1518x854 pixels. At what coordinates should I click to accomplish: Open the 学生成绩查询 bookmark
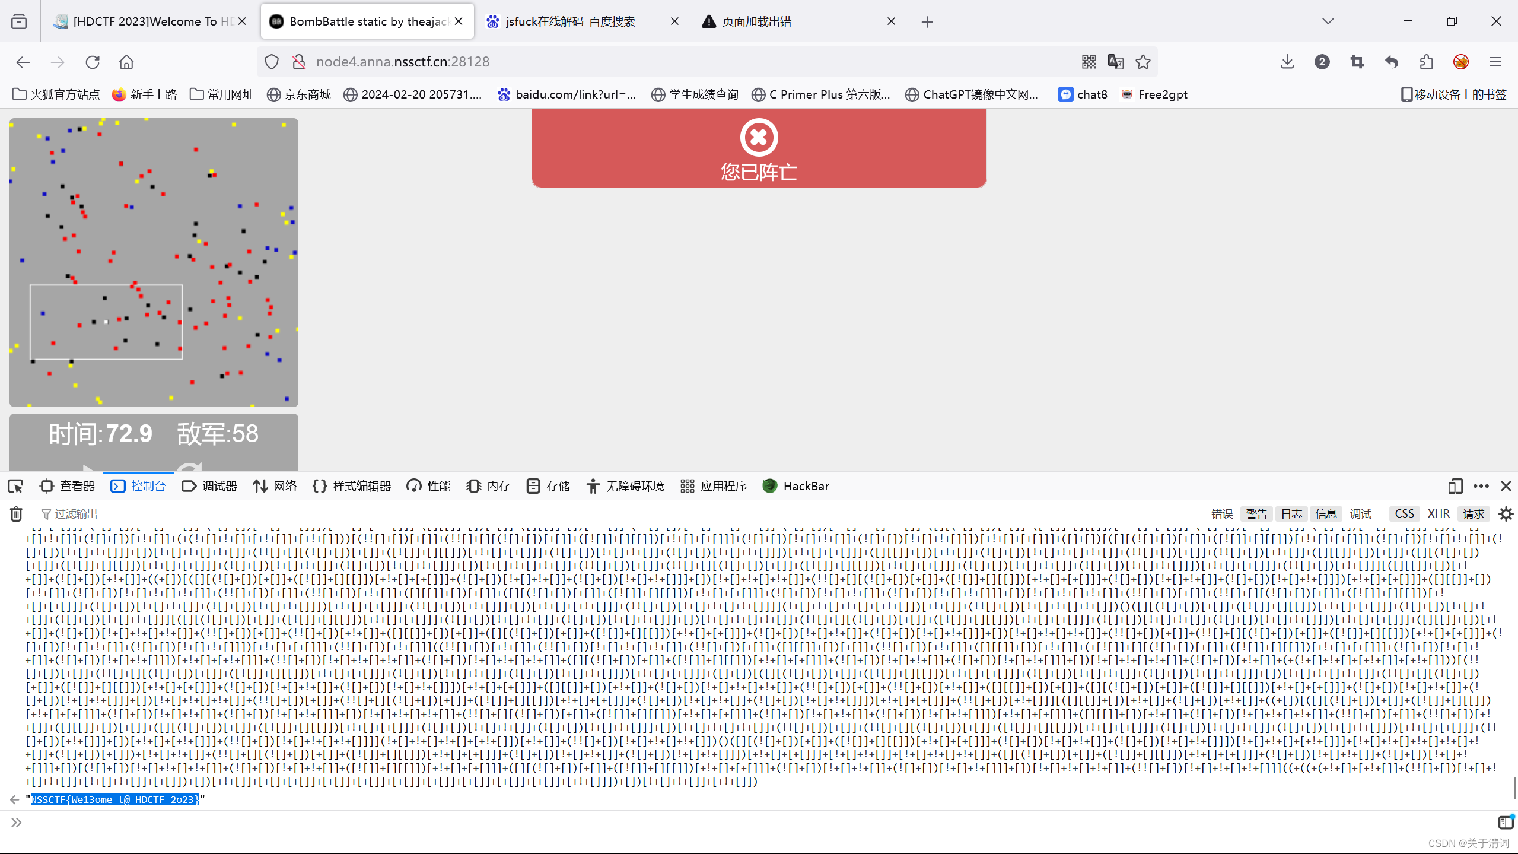[695, 94]
